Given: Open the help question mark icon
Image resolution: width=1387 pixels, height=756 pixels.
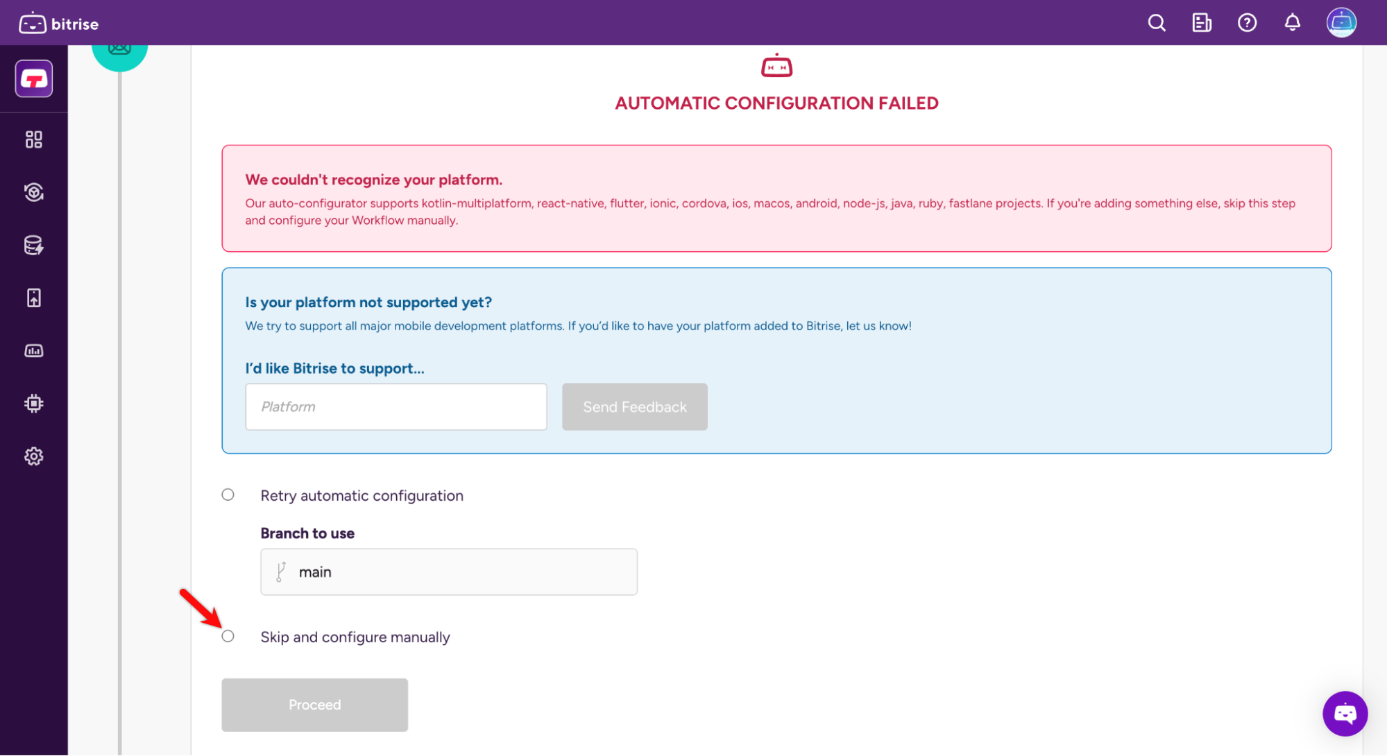Looking at the screenshot, I should 1247,23.
